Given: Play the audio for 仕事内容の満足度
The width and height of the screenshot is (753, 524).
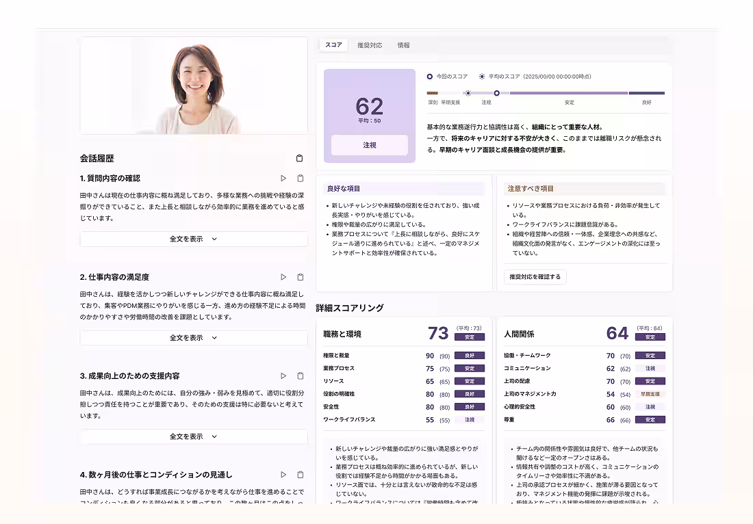Looking at the screenshot, I should coord(283,276).
